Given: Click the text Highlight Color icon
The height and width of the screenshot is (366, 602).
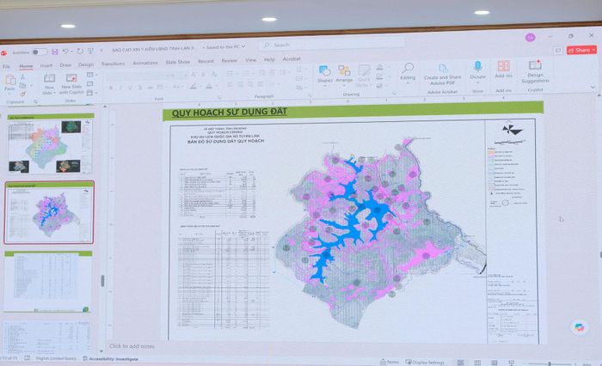Looking at the screenshot, I should (x=193, y=86).
